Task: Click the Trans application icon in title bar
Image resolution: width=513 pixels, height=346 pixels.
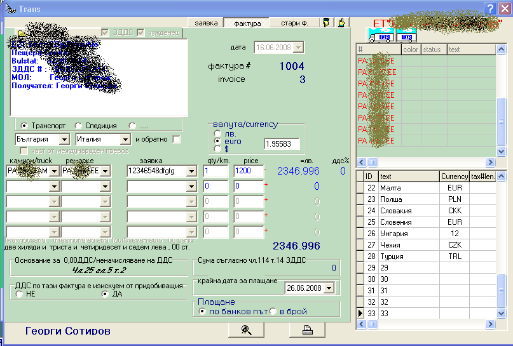Action: pos(10,9)
